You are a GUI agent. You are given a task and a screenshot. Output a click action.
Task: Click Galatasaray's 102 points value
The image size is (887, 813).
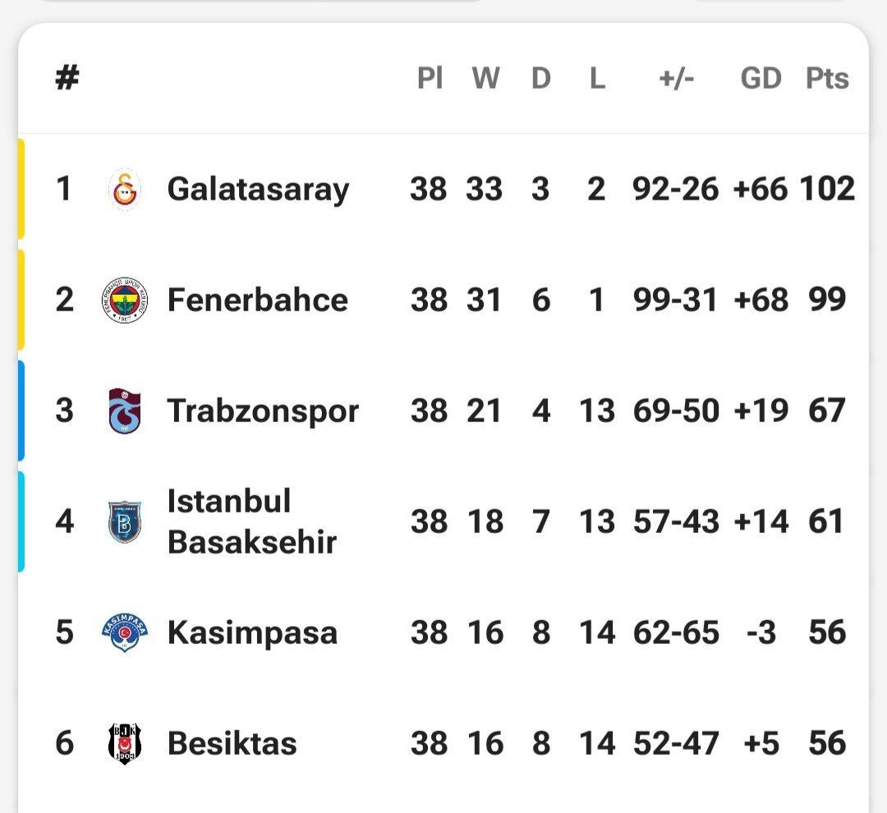coord(827,190)
